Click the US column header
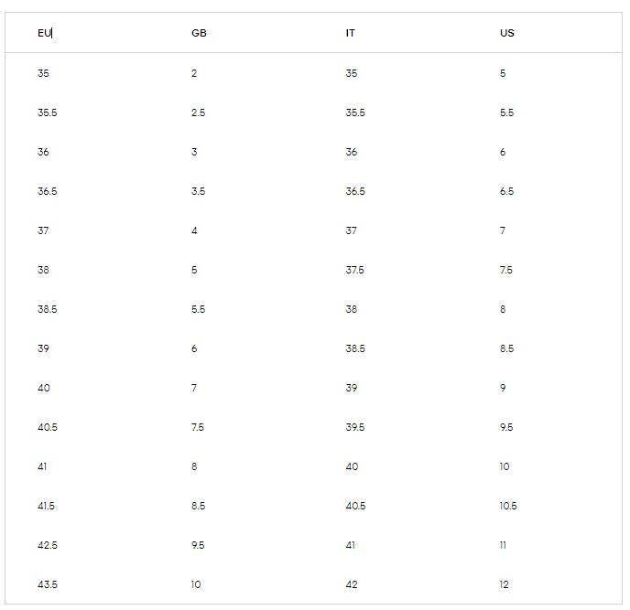The width and height of the screenshot is (630, 610). (506, 33)
